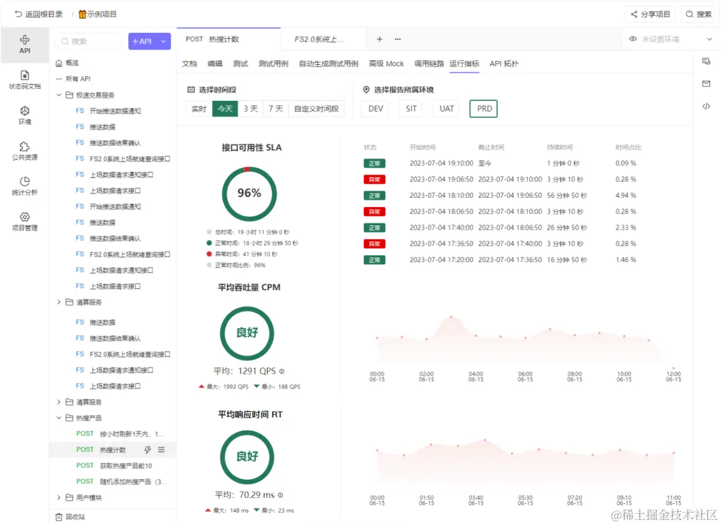
Task: Click the 返回根目录 back arrow
Action: pos(19,14)
